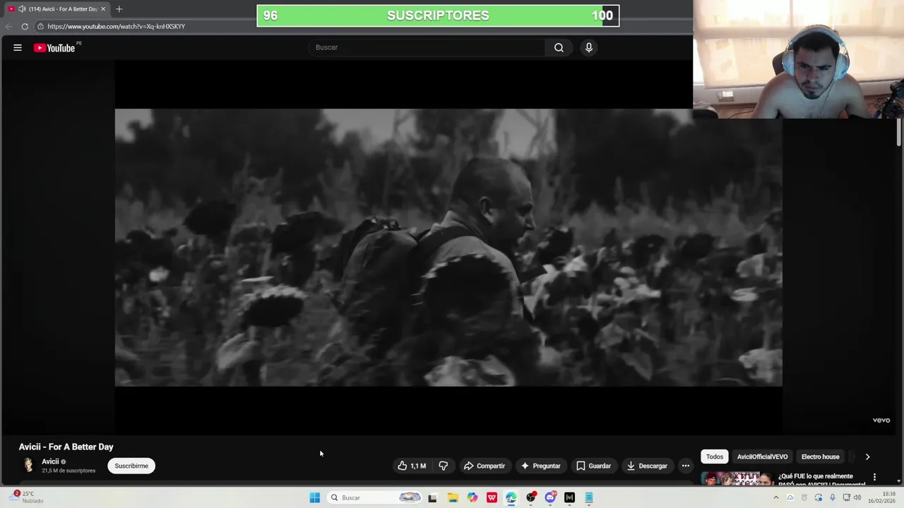This screenshot has width=904, height=508.
Task: Open the YouTube hamburger guide menu
Action: pyautogui.click(x=18, y=47)
